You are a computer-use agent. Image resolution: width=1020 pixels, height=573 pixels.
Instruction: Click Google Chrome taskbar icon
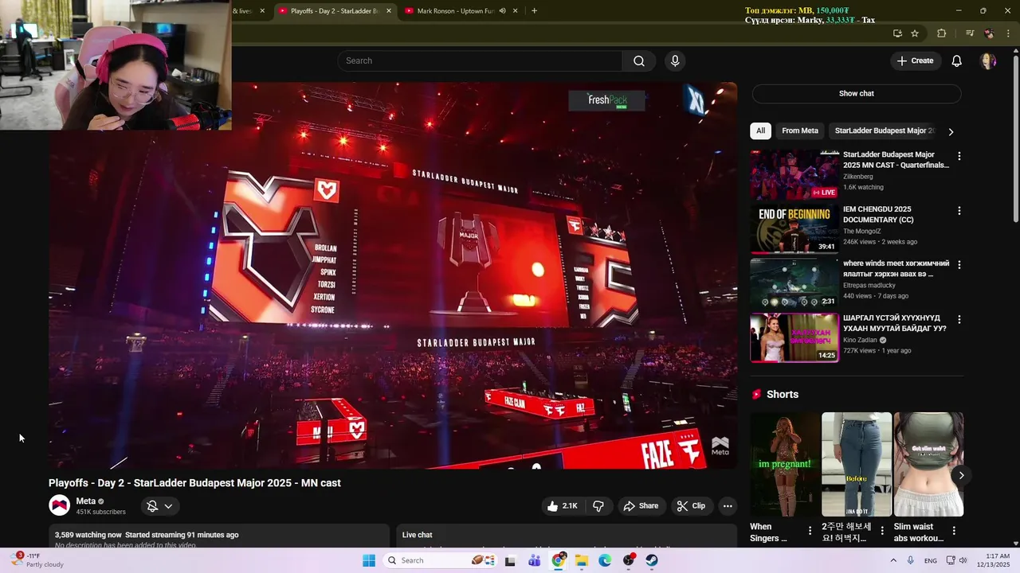point(559,560)
